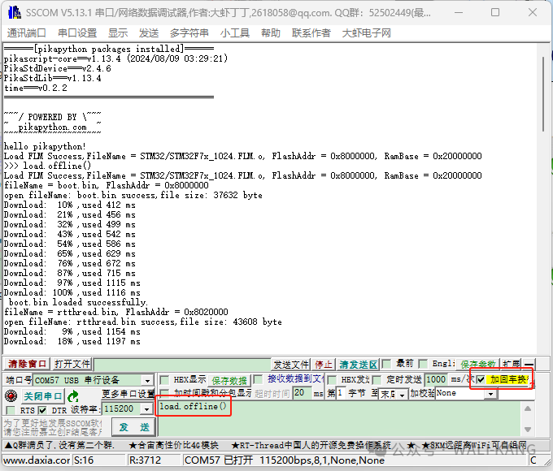The image size is (553, 471).
Task: Toggle the HEX显示 checkbox
Action: [x=164, y=380]
